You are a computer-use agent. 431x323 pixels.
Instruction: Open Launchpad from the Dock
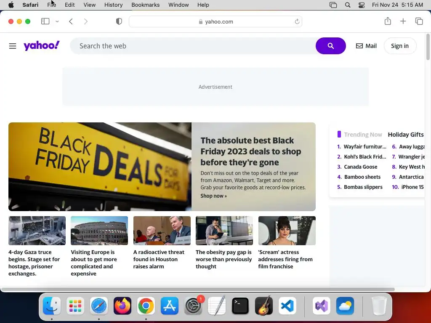[75, 306]
